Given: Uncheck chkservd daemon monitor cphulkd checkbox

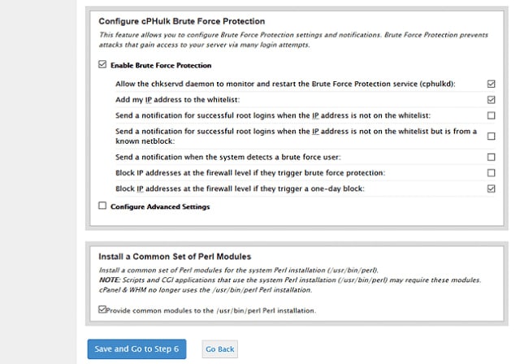Looking at the screenshot, I should (x=491, y=84).
